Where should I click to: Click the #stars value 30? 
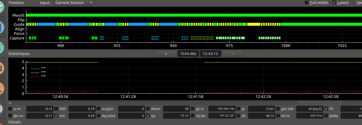coord(176,109)
